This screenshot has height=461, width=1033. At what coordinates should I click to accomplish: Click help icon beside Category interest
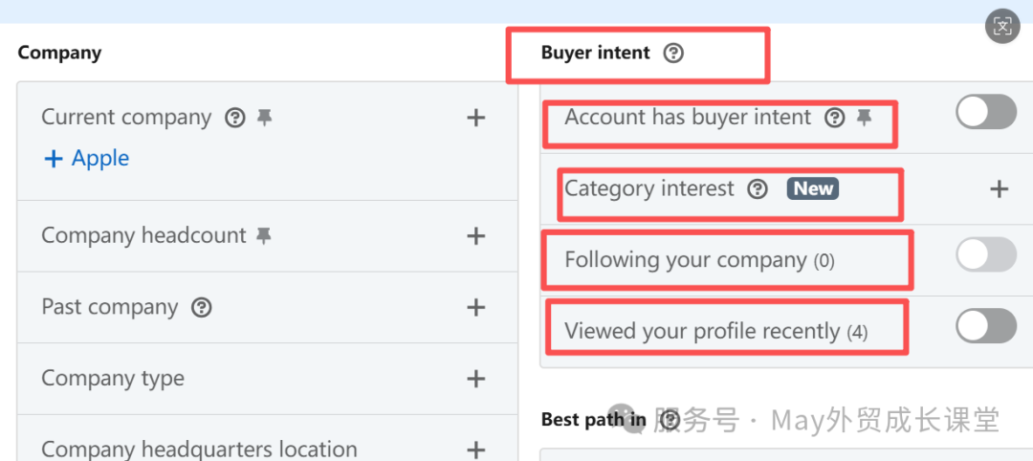click(758, 188)
